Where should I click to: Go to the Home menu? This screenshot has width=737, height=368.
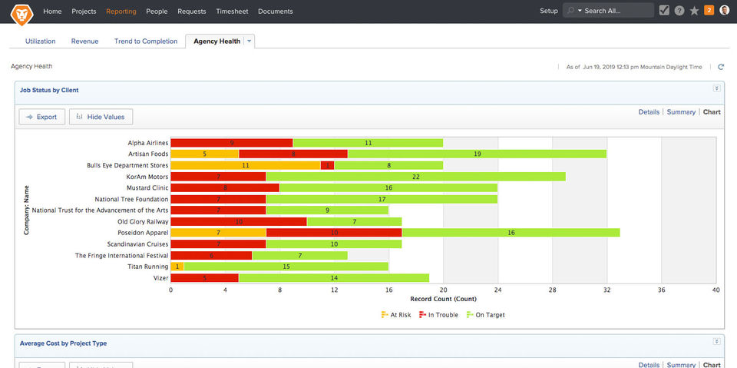click(53, 12)
